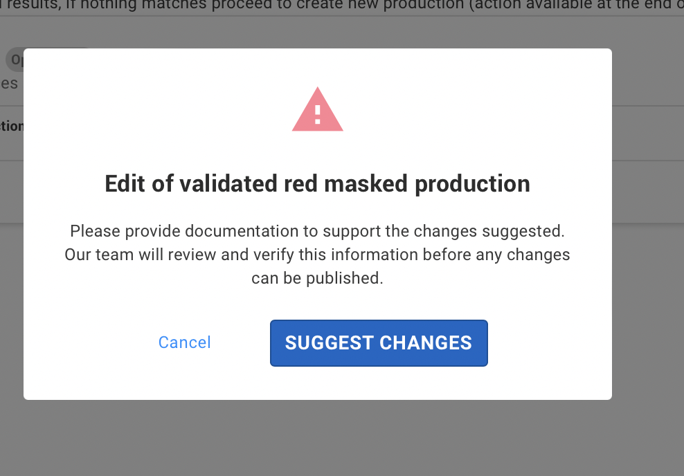Screen dimensions: 684x476
Task: Click the line "Our team will review and verify"
Action: [318, 255]
